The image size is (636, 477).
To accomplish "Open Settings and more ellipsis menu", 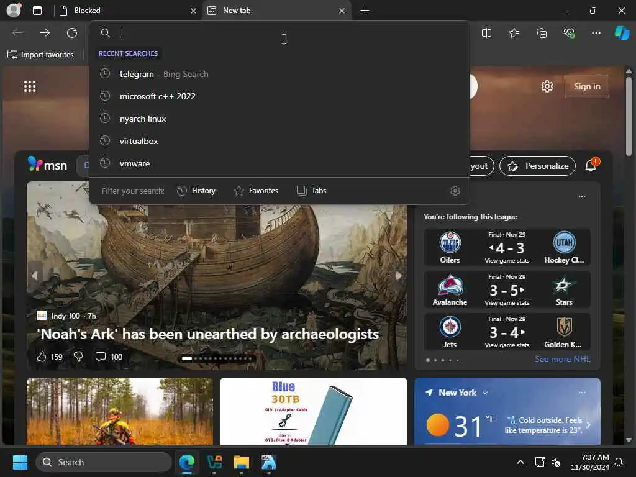I will [596, 33].
